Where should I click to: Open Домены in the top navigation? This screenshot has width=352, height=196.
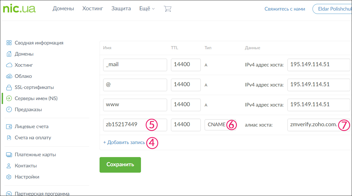pyautogui.click(x=63, y=9)
